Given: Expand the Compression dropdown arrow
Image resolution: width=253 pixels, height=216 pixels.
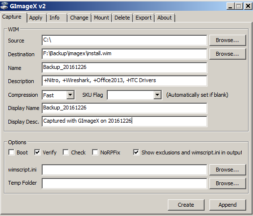Looking at the screenshot, I should pyautogui.click(x=70, y=95).
